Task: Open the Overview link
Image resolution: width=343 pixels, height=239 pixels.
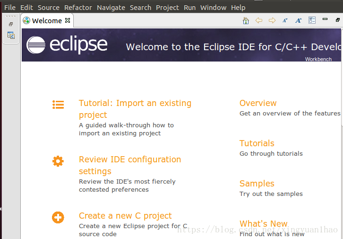Action: coord(258,103)
